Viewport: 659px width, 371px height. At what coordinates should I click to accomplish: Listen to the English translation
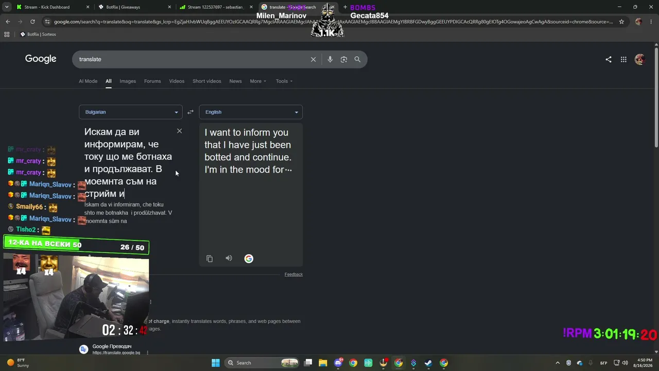pyautogui.click(x=229, y=258)
